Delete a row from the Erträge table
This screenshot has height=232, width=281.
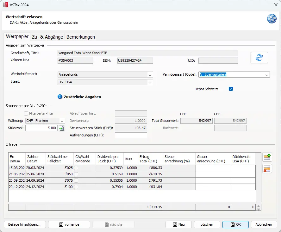[x=267, y=169]
